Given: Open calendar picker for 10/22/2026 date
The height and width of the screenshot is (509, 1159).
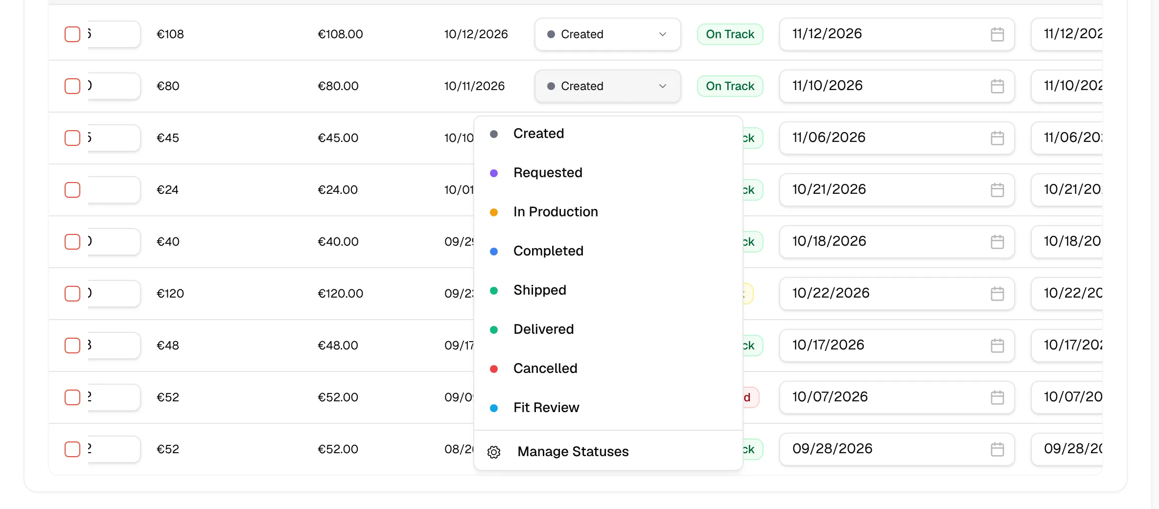Looking at the screenshot, I should pyautogui.click(x=997, y=294).
